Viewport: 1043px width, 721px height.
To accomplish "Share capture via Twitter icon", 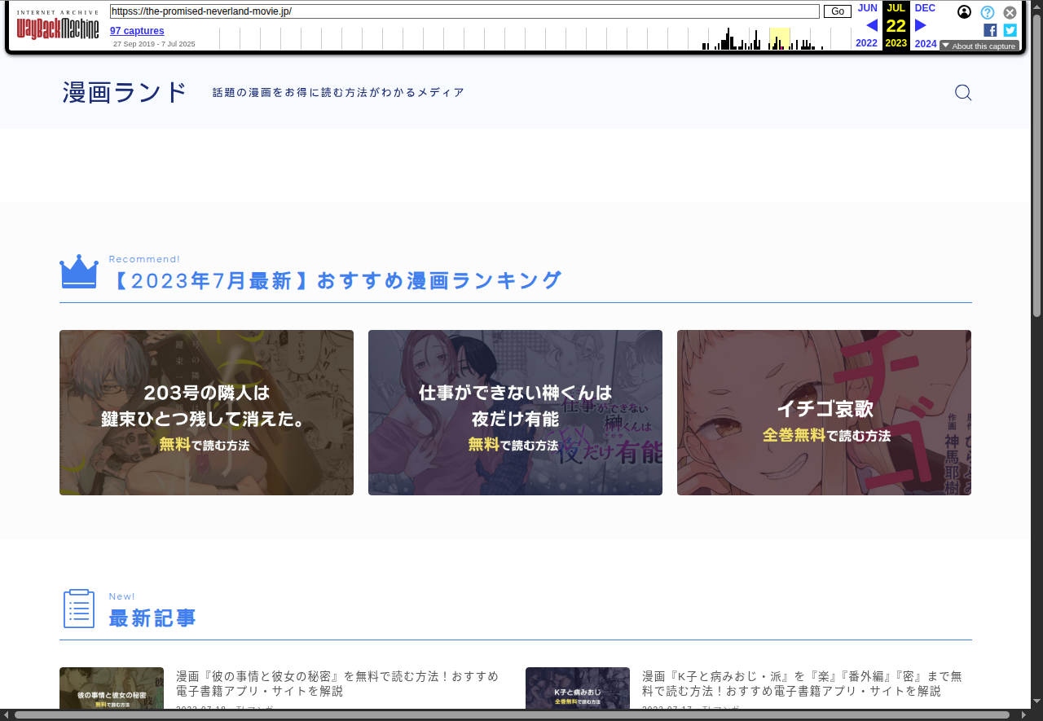I will tap(1010, 30).
